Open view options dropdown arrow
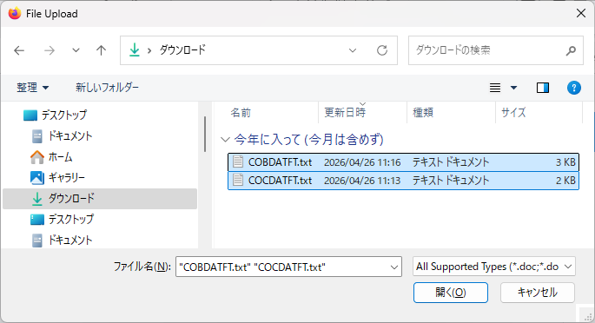The width and height of the screenshot is (595, 323). pos(514,88)
